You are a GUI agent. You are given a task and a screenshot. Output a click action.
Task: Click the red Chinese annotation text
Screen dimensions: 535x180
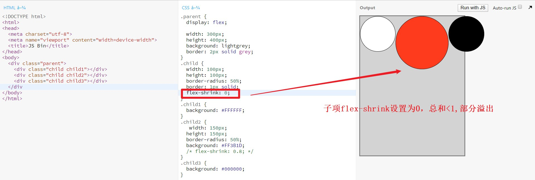409,109
